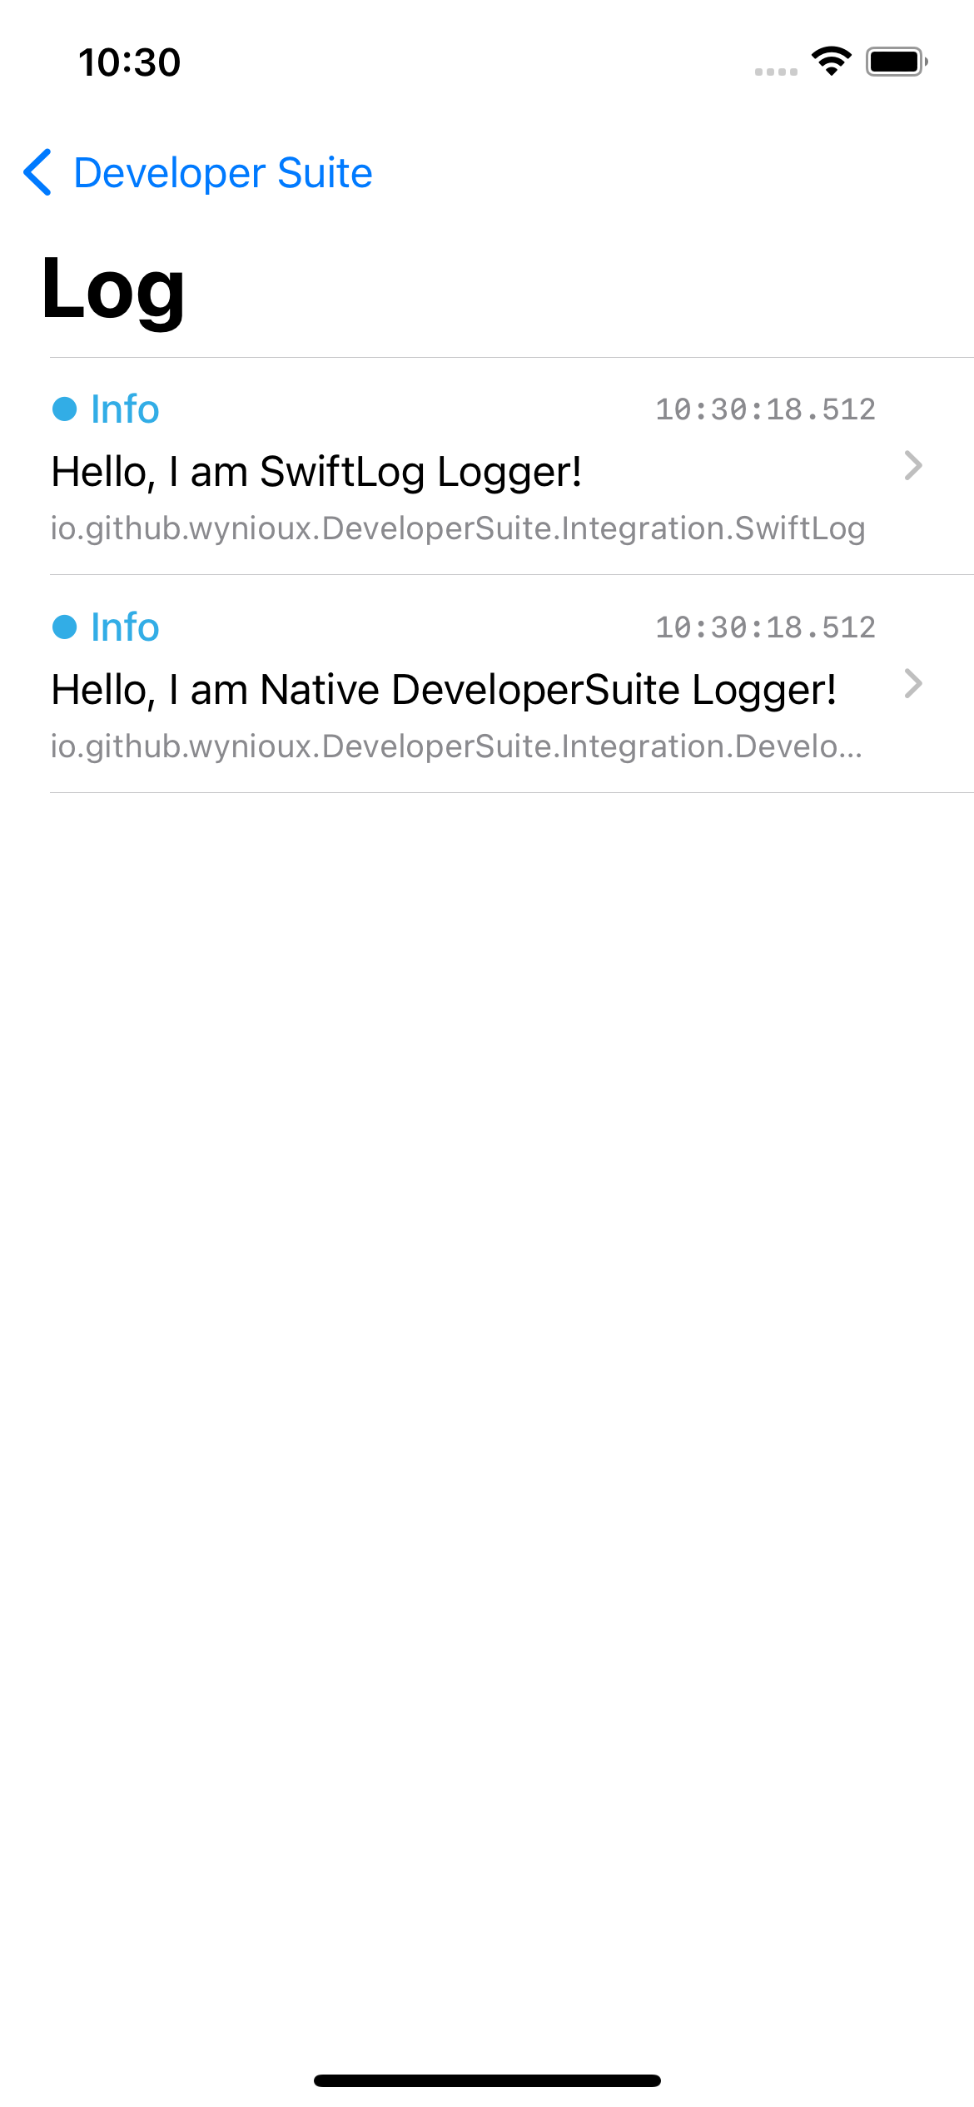Click Info label on SwiftLog Logger row
This screenshot has height=2107, width=974.
(x=125, y=409)
